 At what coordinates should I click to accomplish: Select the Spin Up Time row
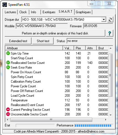click(x=57, y=53)
